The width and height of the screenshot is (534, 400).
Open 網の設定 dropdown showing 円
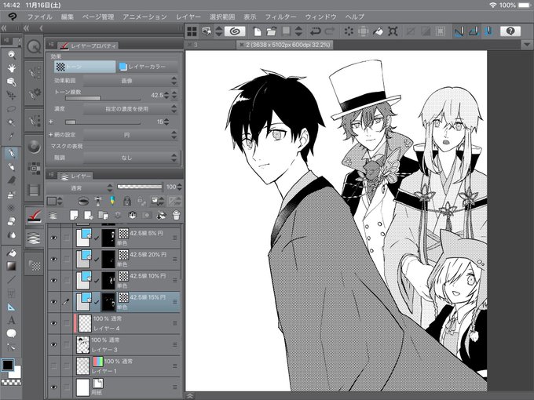[130, 135]
